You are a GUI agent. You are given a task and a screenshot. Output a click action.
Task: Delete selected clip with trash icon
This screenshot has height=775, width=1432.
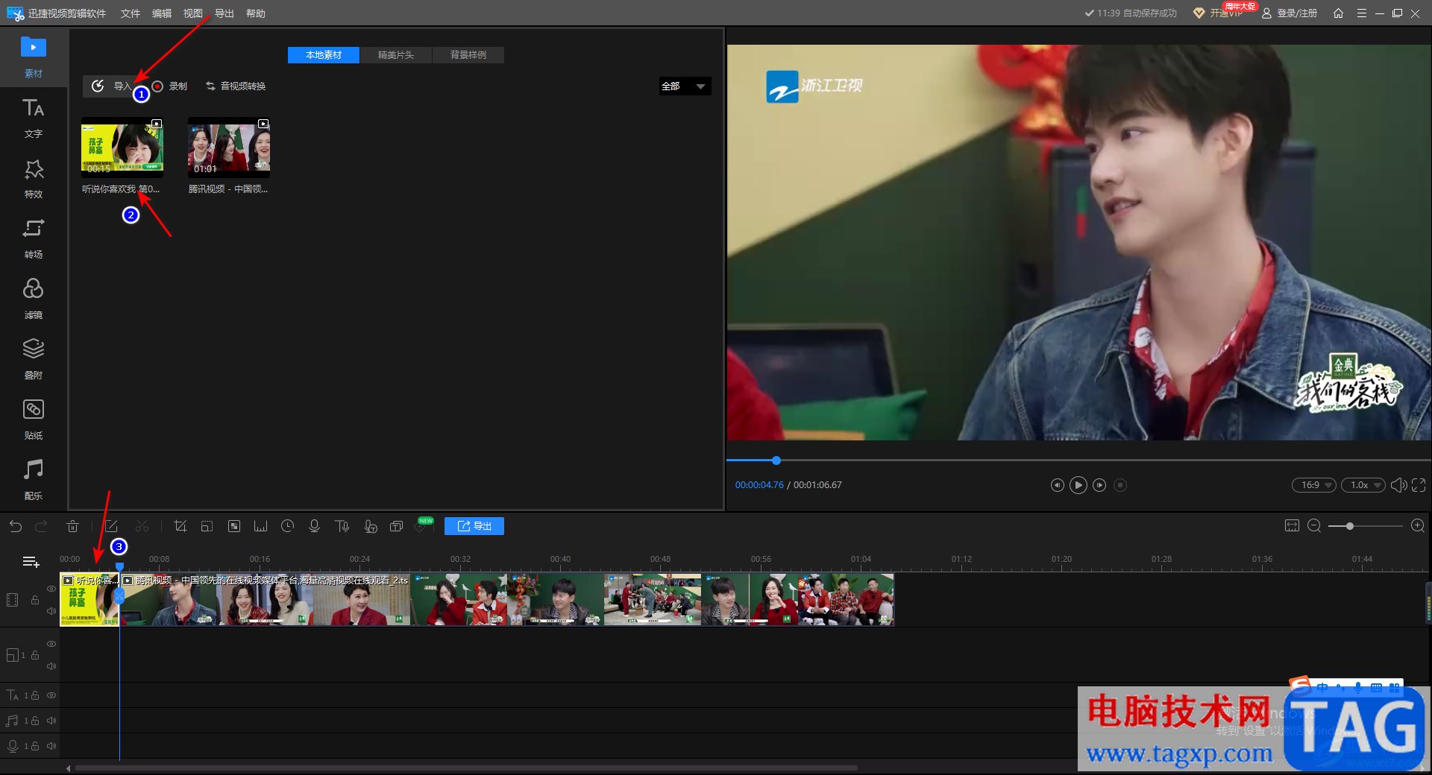click(72, 526)
